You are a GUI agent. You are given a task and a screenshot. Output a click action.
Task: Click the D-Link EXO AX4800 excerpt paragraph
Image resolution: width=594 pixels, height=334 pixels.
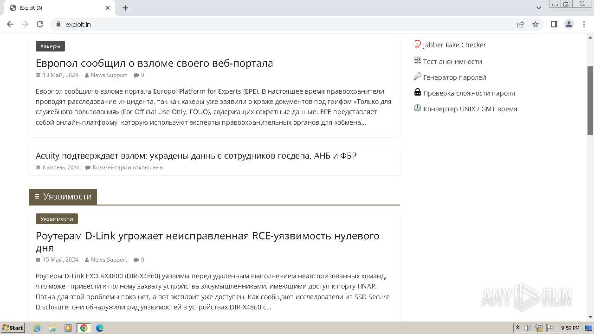point(213,291)
